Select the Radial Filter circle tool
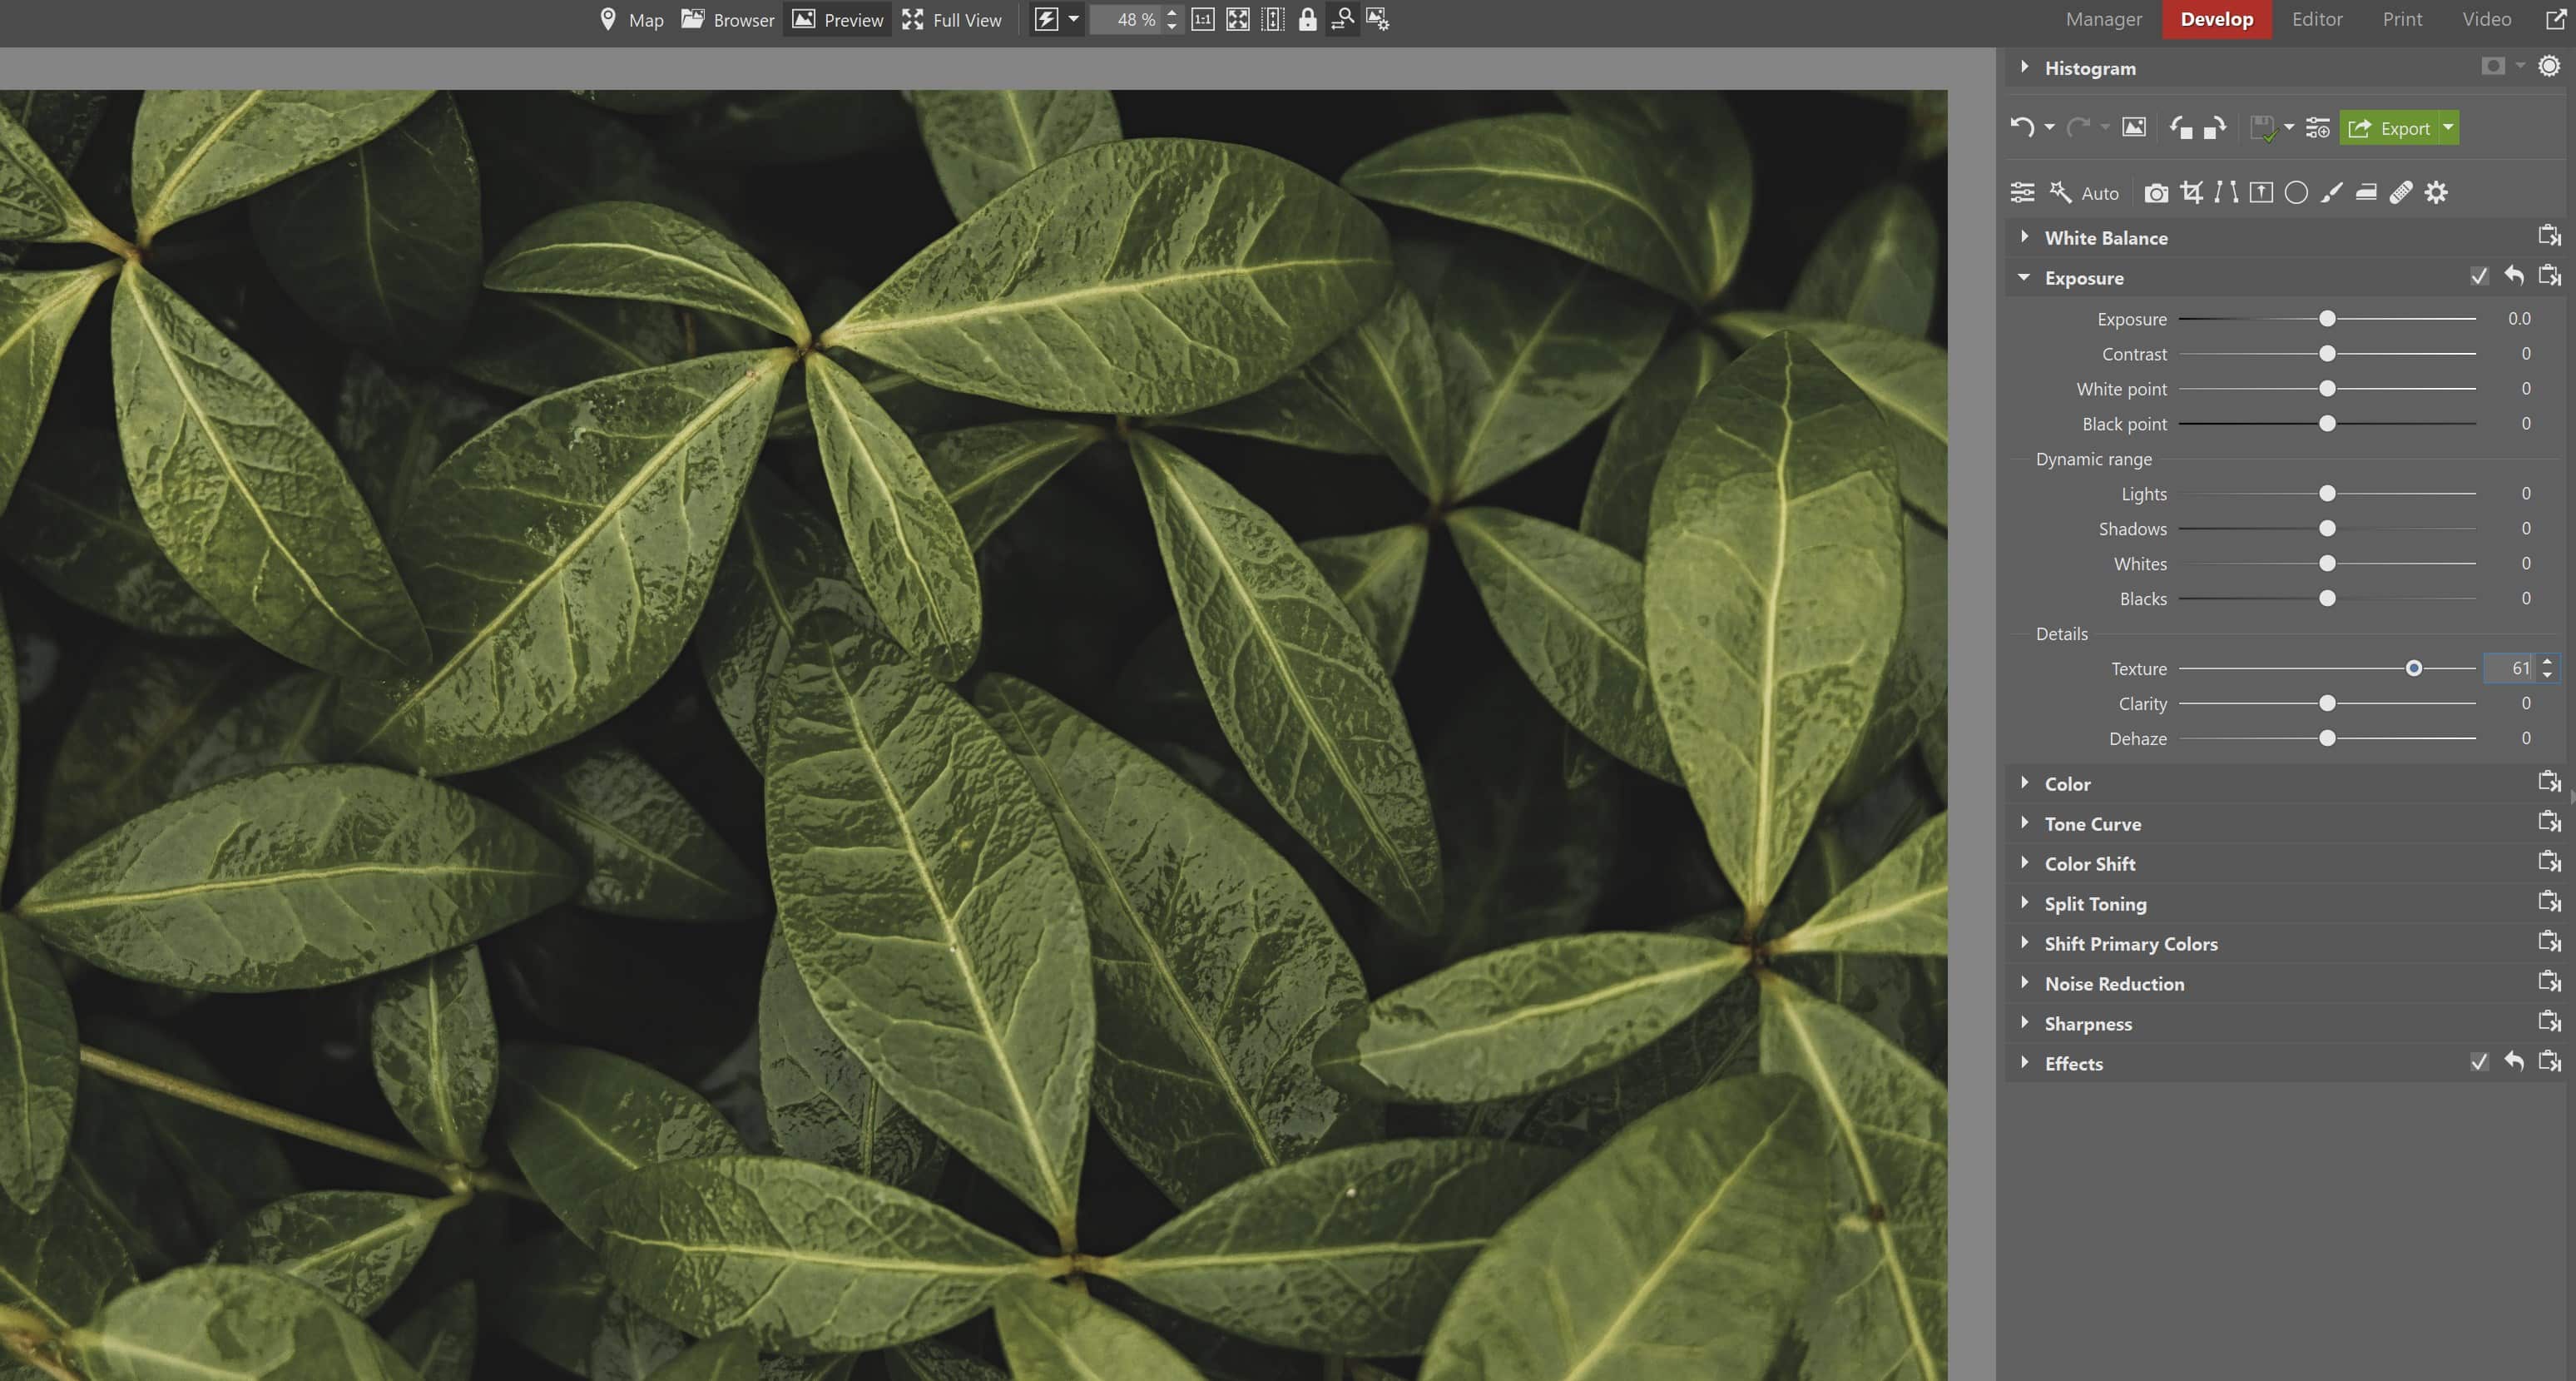Image resolution: width=2576 pixels, height=1381 pixels. [2296, 192]
